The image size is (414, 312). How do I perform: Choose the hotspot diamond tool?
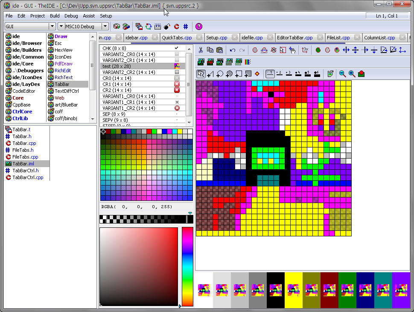point(257,74)
